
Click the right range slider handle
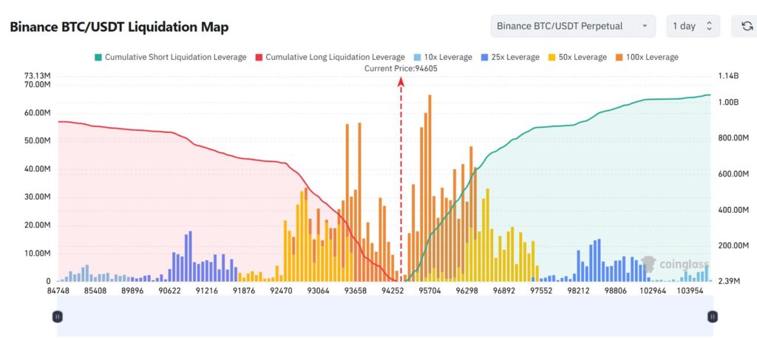[x=713, y=316]
